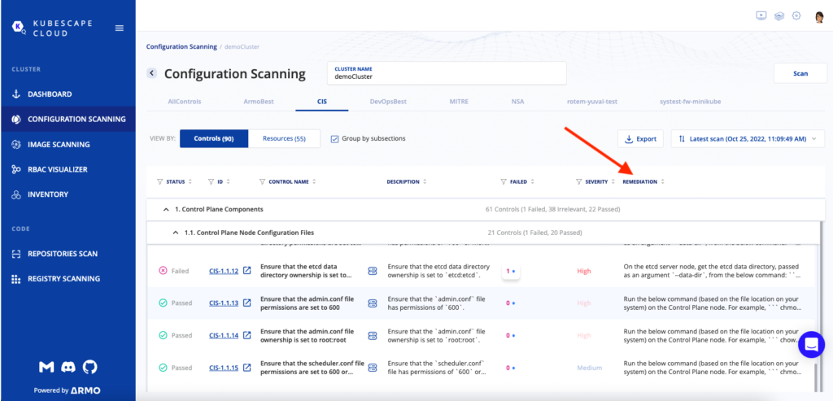This screenshot has height=401, width=833.
Task: Click the Status column filter icon
Action: (160, 181)
